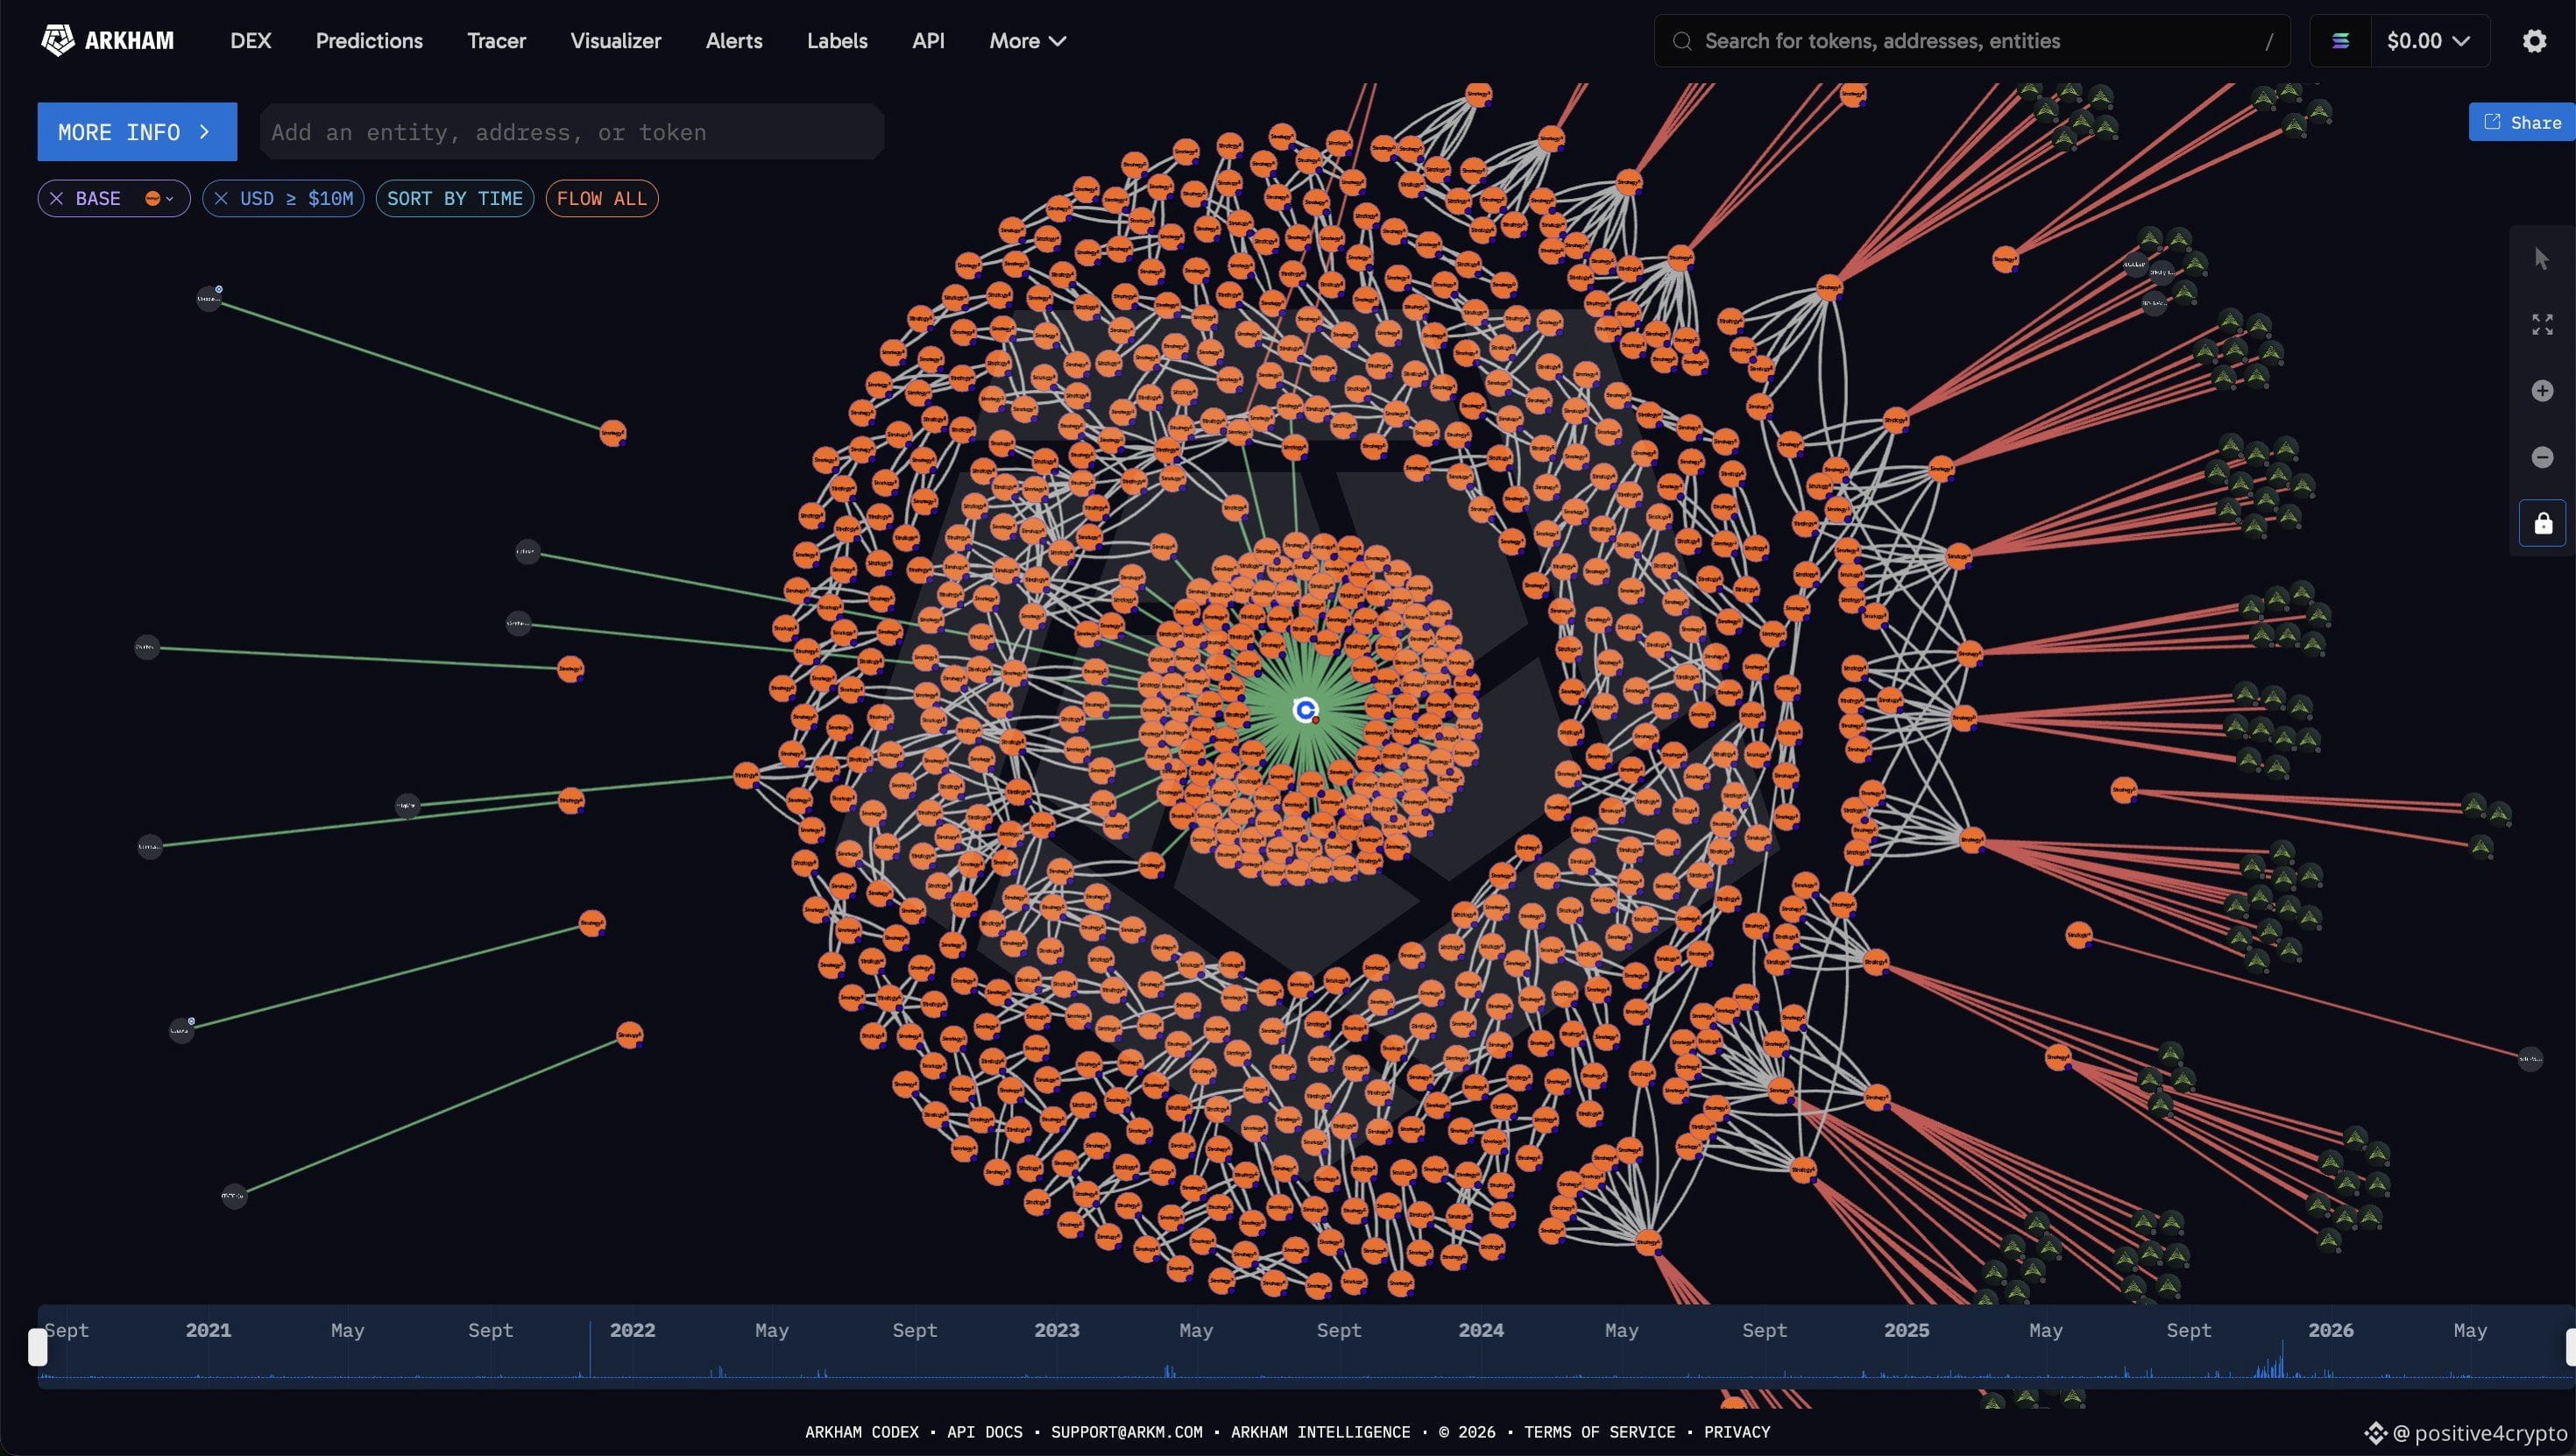2576x1456 pixels.
Task: Click the isolated grey node at far right edge
Action: (x=2529, y=1058)
